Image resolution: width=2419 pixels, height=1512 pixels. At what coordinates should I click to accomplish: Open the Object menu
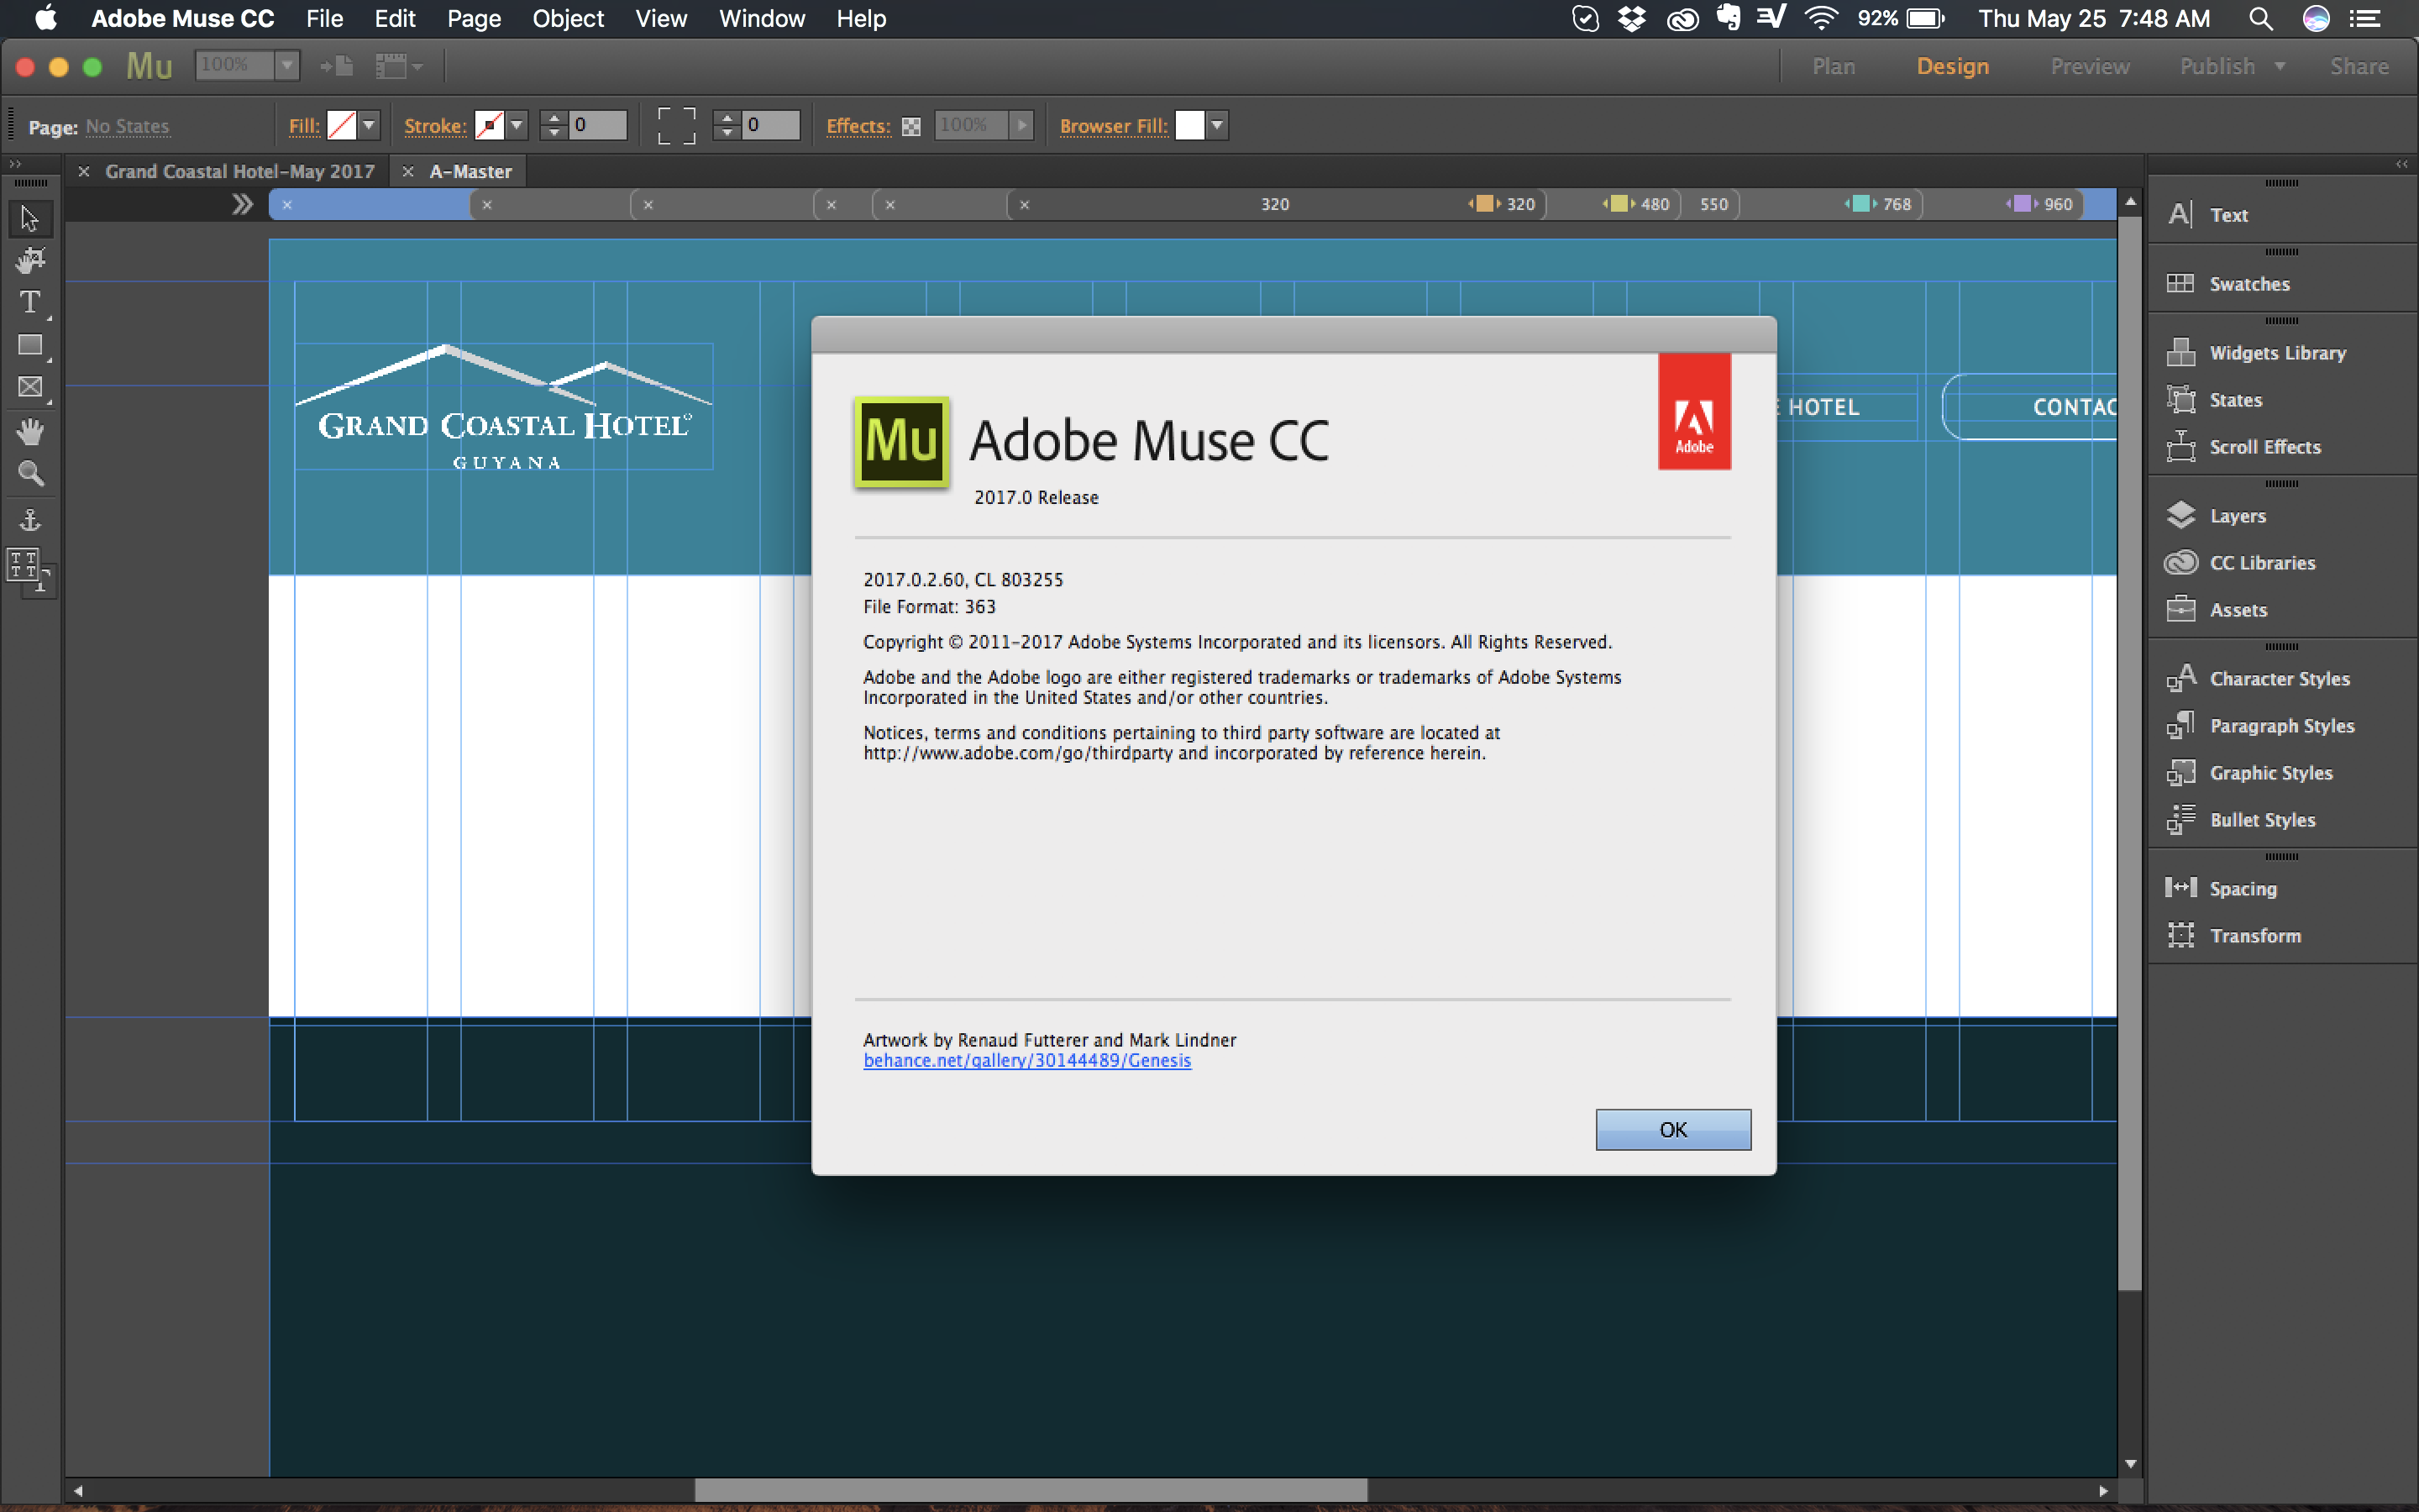click(568, 19)
